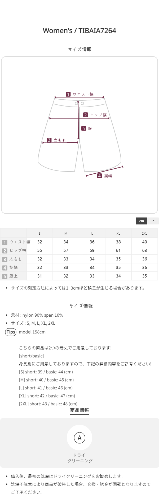The image size is (159, 501).
Task: Click the waist width number 1 badge in diagram
Action: pyautogui.click(x=68, y=94)
